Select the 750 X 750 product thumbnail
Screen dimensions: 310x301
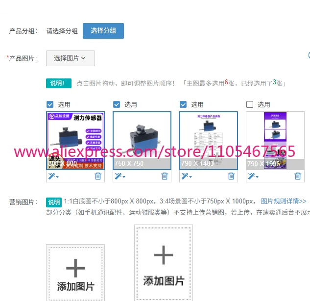[142, 141]
